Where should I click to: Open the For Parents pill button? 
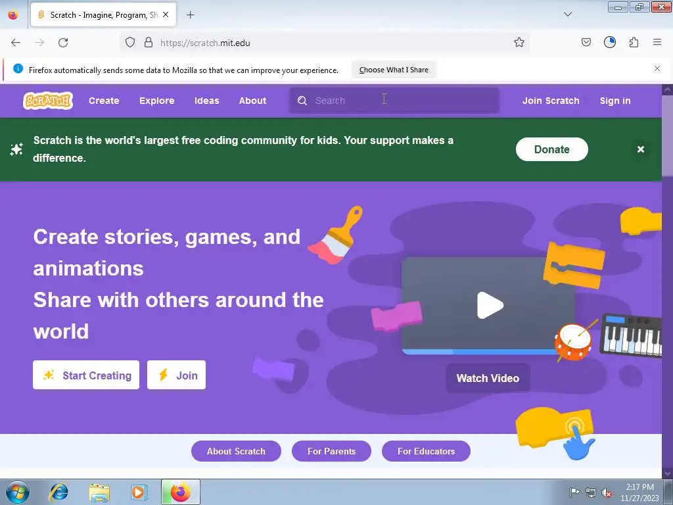(331, 451)
